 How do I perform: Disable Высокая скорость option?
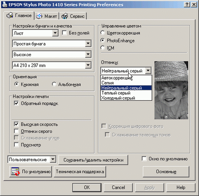(x=16, y=124)
